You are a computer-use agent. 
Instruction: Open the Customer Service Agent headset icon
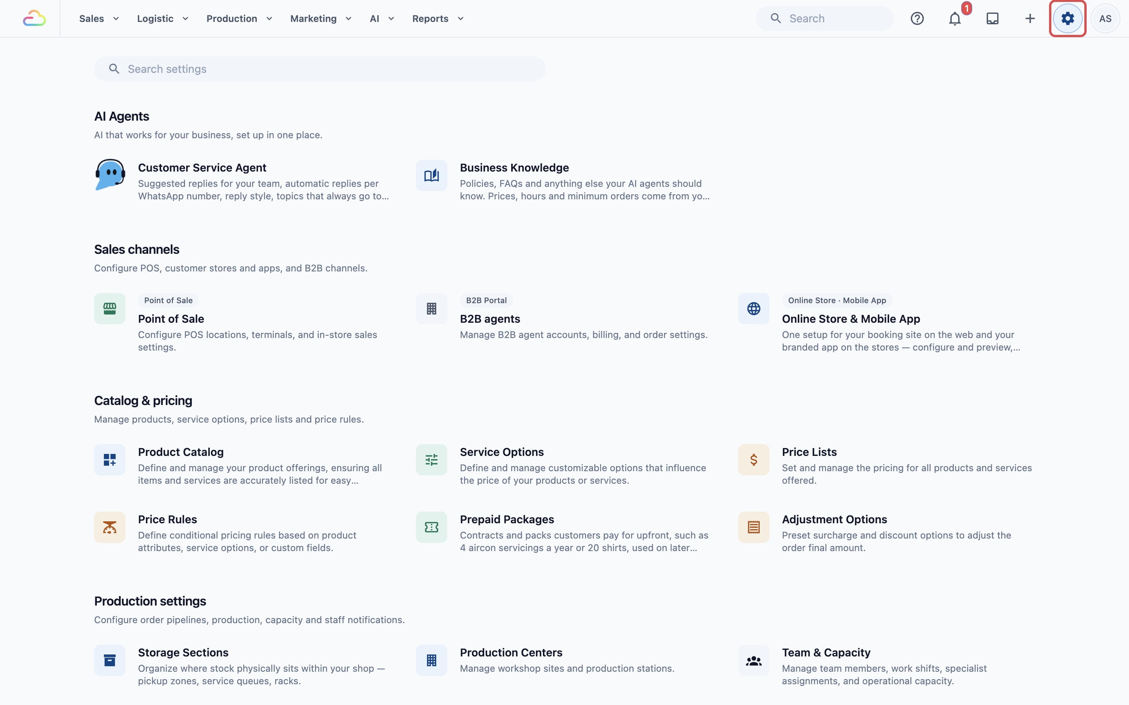coord(110,175)
